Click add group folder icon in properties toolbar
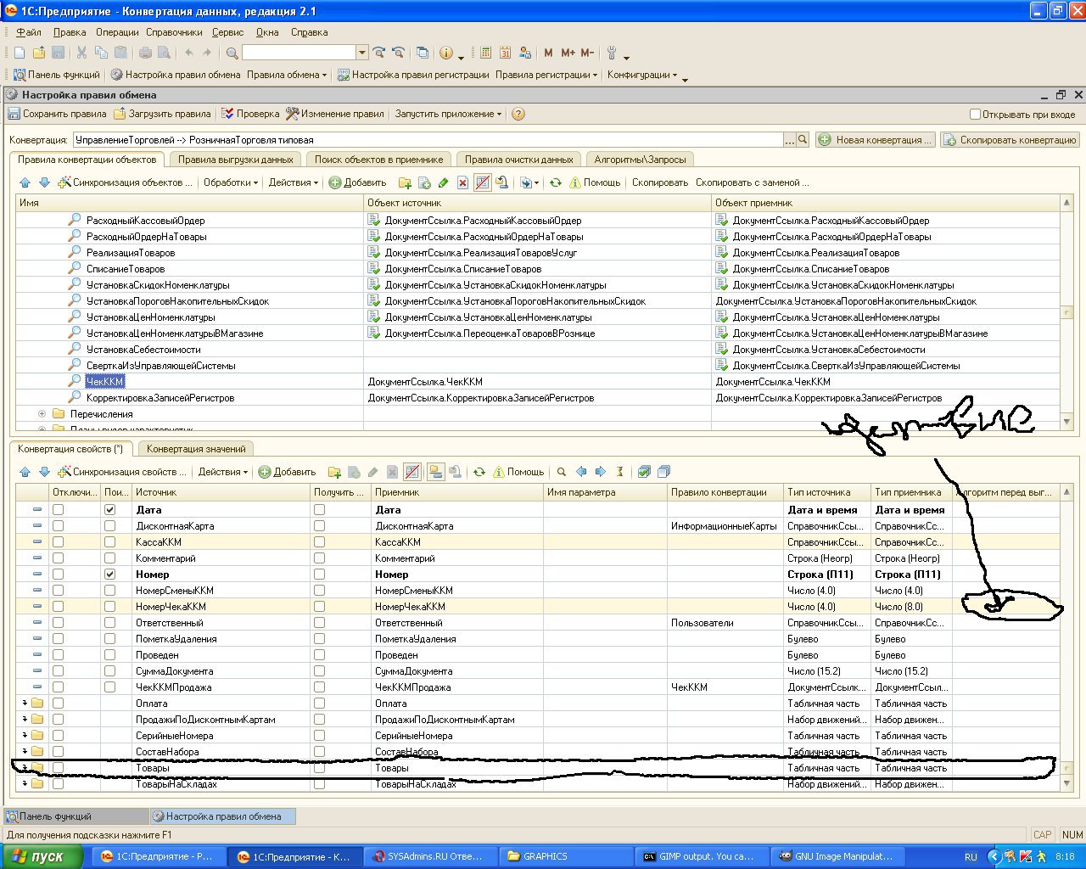Image resolution: width=1086 pixels, height=869 pixels. coord(334,472)
